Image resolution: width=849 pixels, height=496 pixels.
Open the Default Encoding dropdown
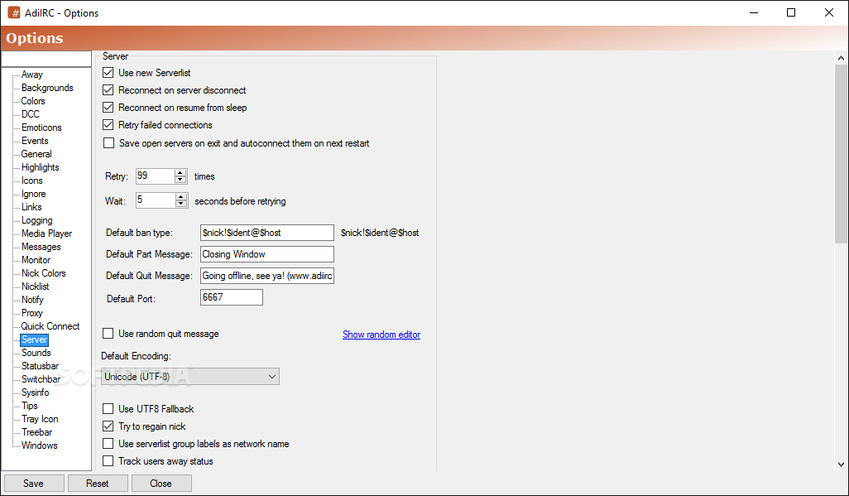tap(190, 376)
